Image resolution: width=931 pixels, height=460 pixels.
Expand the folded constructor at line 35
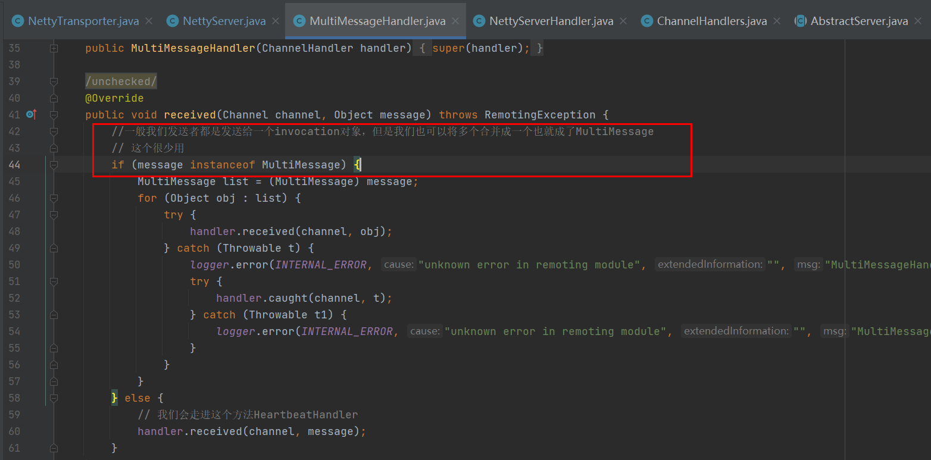pyautogui.click(x=54, y=48)
